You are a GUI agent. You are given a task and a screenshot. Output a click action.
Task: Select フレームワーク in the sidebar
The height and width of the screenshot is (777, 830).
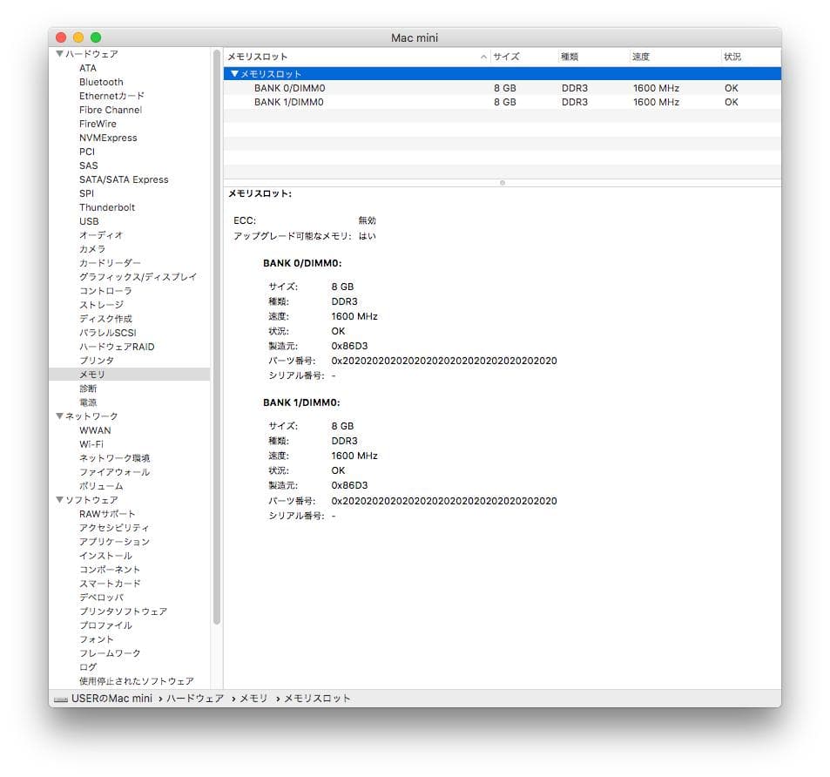(110, 653)
